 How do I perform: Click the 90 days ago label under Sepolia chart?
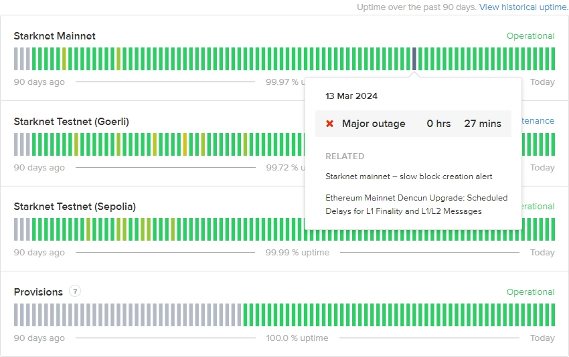(x=39, y=252)
